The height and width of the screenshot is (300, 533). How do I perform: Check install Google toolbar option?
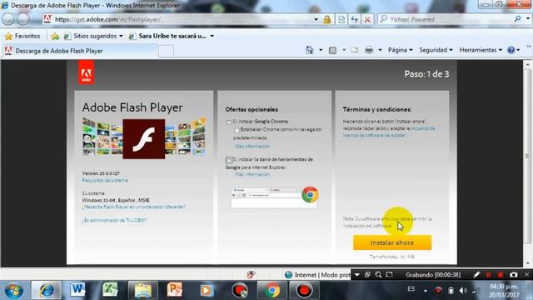click(229, 160)
